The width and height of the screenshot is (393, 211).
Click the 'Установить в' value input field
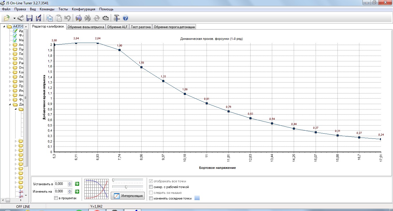(61, 184)
